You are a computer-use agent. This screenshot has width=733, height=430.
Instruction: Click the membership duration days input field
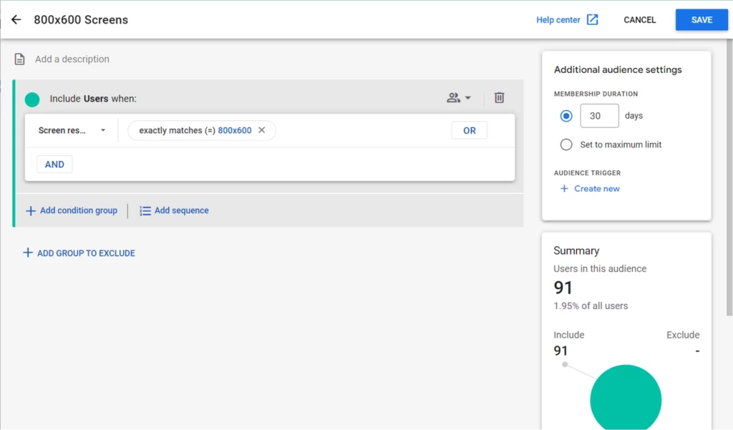(x=599, y=116)
